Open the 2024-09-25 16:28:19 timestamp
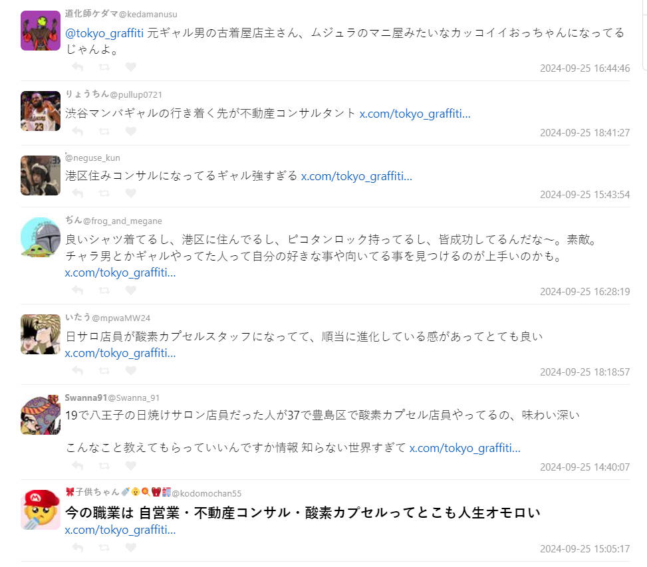Screen dimensions: 647x567 click(584, 292)
